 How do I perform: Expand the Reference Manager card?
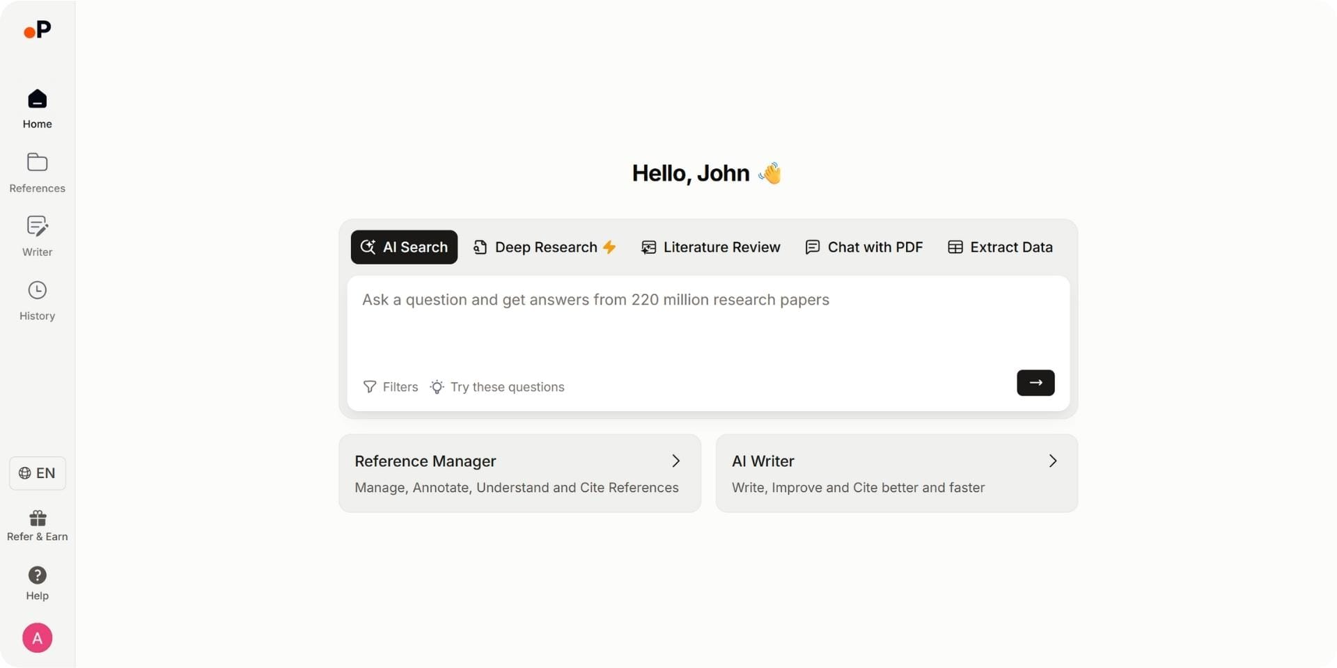coord(675,461)
